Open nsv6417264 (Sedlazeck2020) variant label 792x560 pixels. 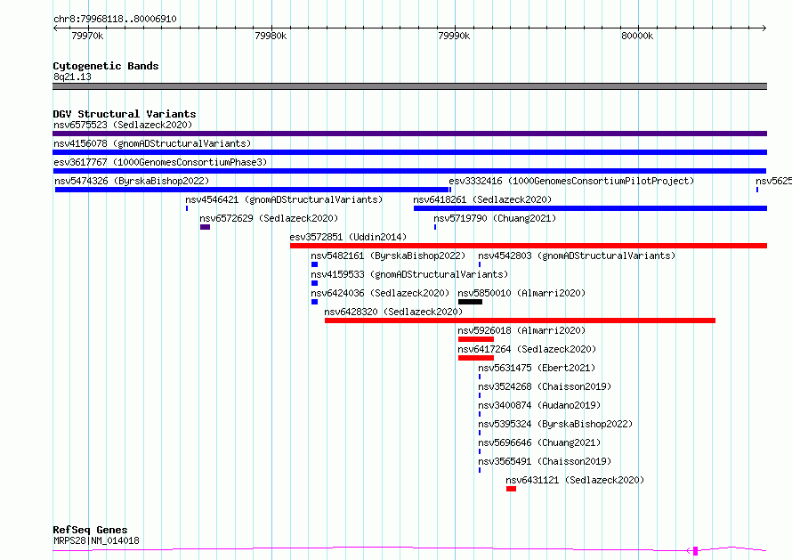click(x=527, y=349)
